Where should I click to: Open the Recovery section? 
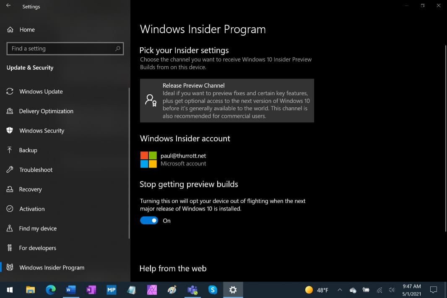(x=30, y=189)
